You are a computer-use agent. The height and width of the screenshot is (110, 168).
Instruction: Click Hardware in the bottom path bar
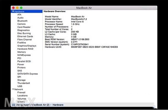pyautogui.click(x=58, y=105)
